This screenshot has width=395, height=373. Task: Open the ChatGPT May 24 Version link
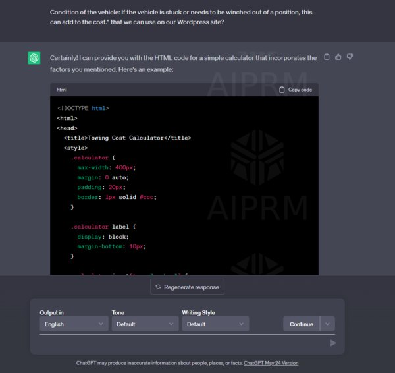click(271, 363)
